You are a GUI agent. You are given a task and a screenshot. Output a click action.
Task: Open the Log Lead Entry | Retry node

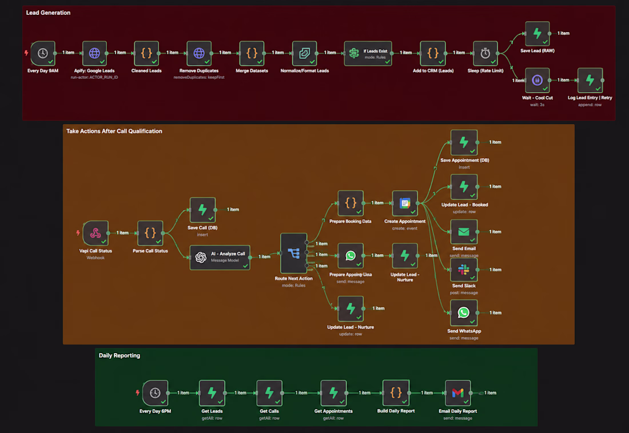click(590, 81)
